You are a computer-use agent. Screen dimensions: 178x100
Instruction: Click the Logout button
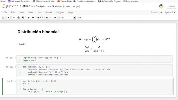(x=171, y=6)
